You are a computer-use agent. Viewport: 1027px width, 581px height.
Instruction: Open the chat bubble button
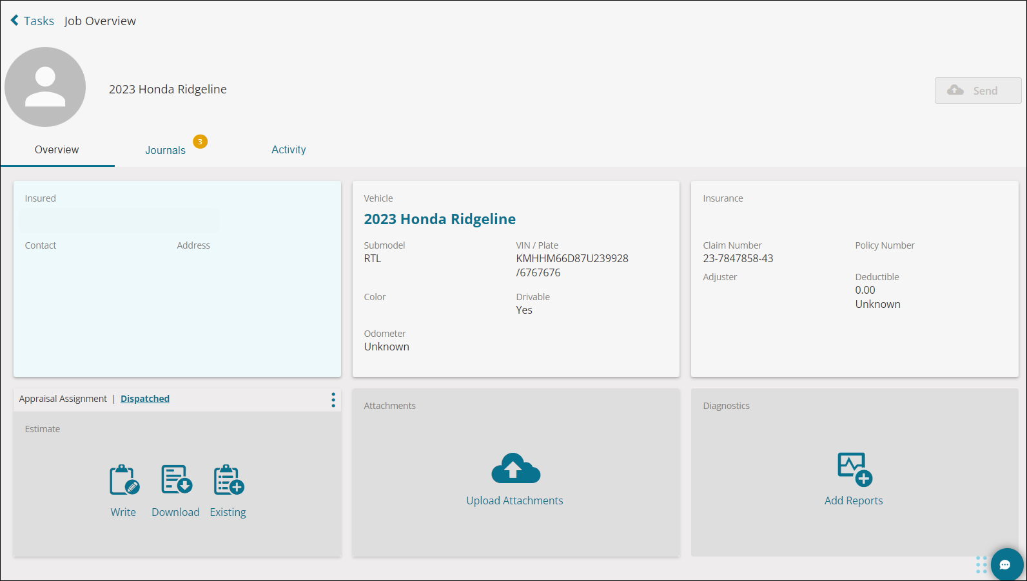point(1006,564)
